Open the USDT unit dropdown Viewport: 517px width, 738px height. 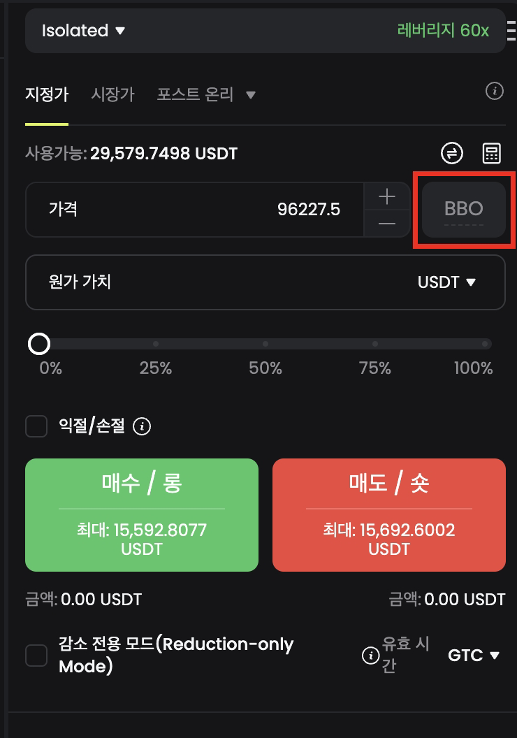click(x=446, y=282)
